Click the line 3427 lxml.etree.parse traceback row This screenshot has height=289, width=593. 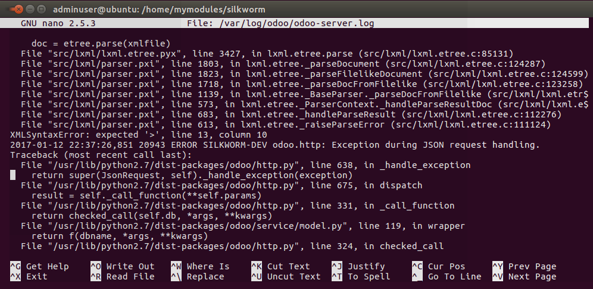pyautogui.click(x=267, y=54)
